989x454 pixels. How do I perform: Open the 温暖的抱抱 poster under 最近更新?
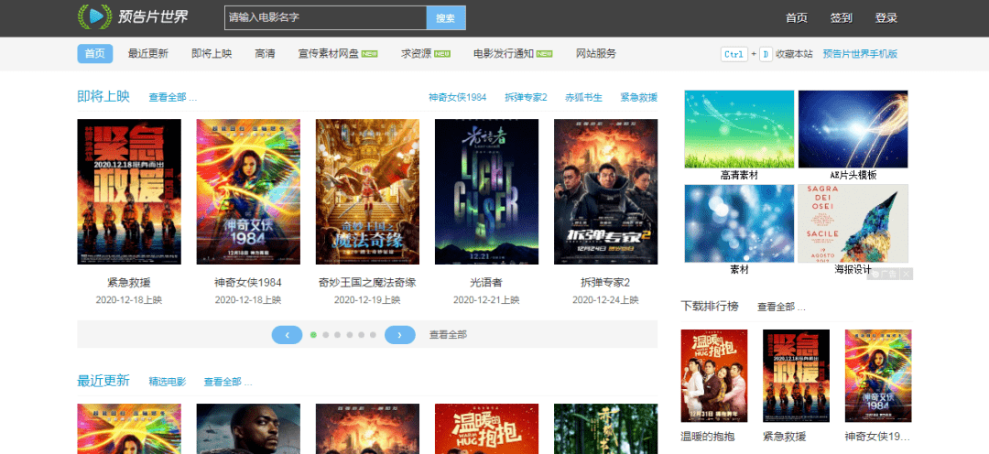click(x=487, y=428)
